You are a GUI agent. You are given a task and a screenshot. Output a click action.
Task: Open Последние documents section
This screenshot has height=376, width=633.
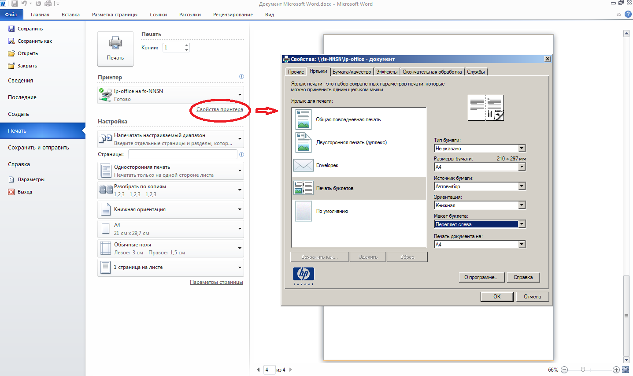coord(42,97)
